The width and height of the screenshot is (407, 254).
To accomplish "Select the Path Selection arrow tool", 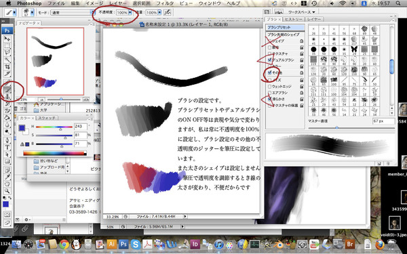I will click(7, 154).
